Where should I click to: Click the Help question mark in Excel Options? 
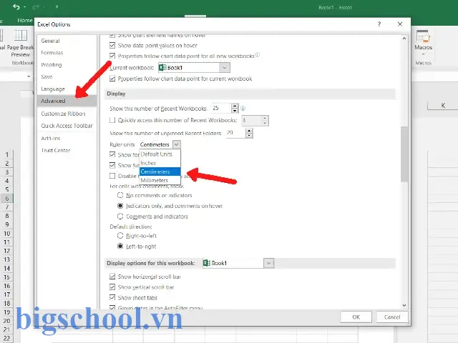(x=379, y=24)
